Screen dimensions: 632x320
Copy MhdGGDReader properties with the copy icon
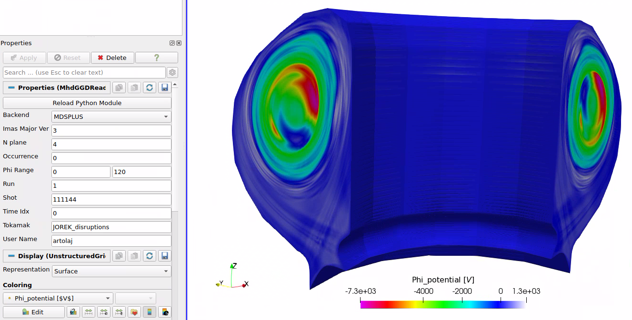coord(119,87)
